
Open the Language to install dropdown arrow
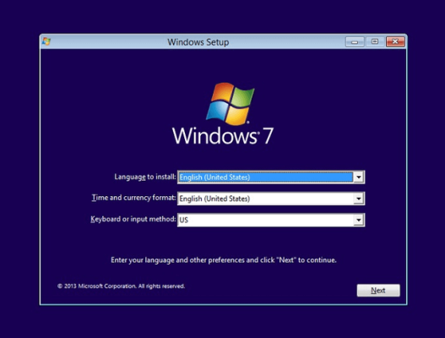click(x=359, y=177)
